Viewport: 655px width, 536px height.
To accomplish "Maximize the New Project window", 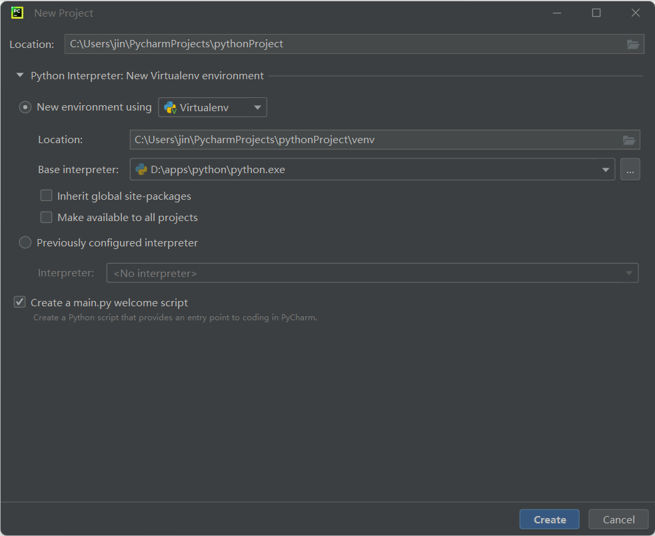I will click(596, 13).
